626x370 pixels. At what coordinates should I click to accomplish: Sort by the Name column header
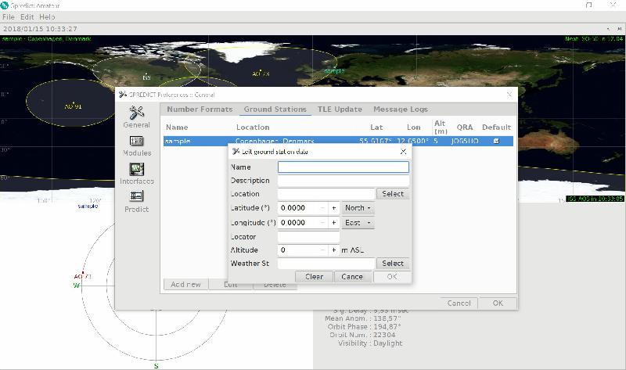[x=177, y=128]
